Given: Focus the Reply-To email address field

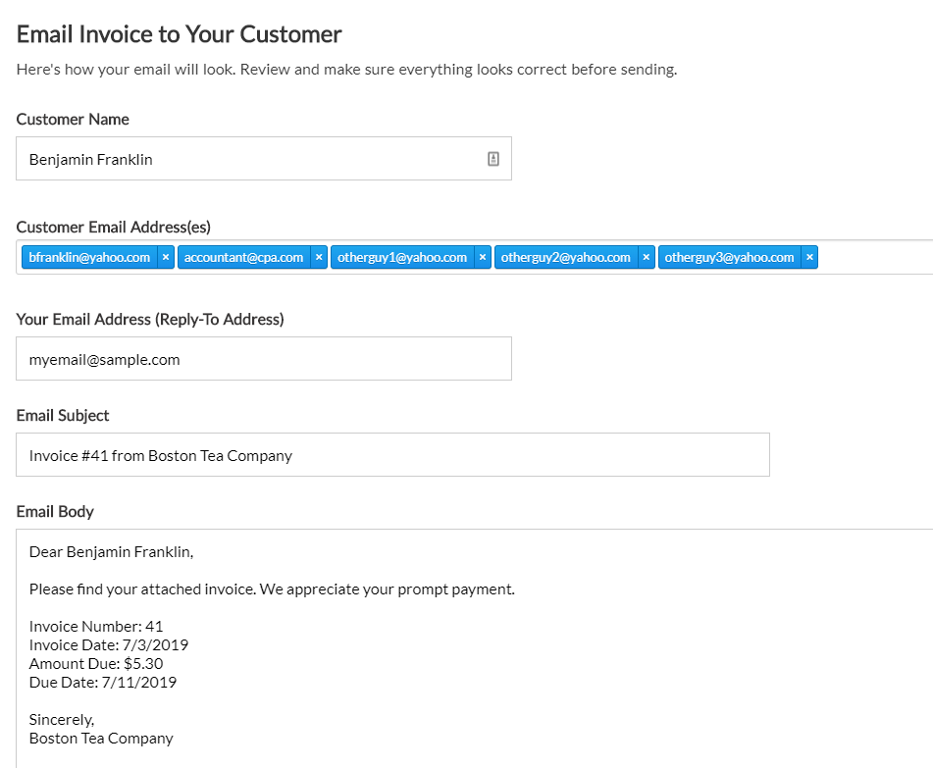Looking at the screenshot, I should (264, 359).
